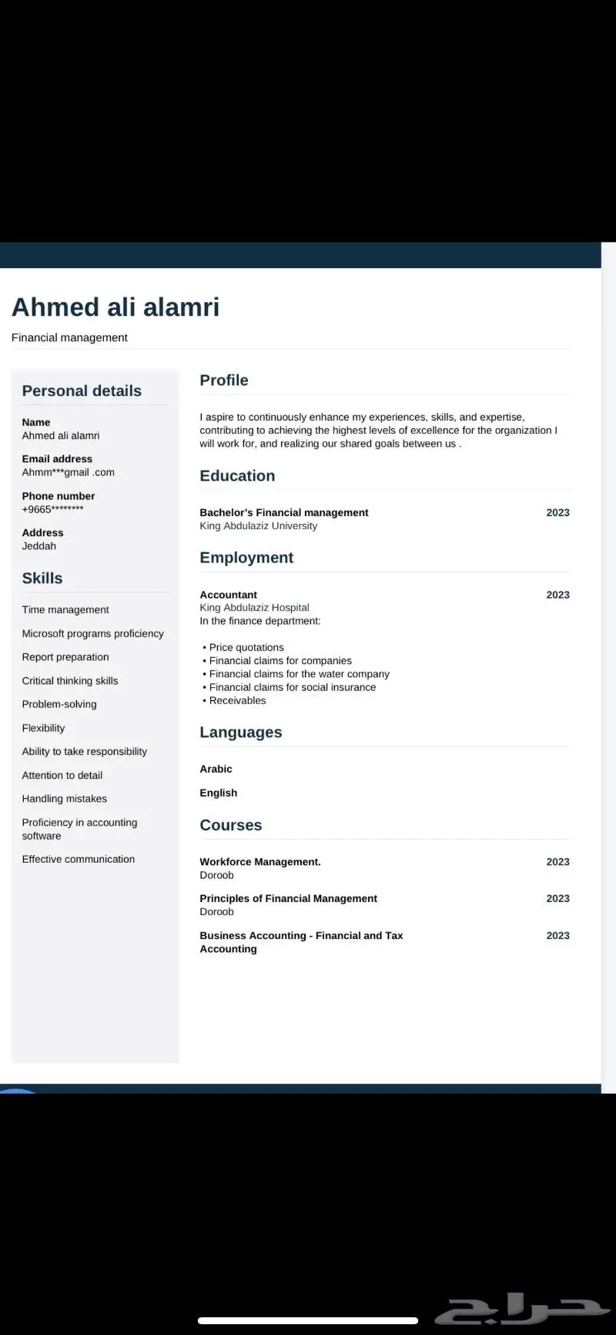The width and height of the screenshot is (616, 1335).
Task: Select the Proficiency in accounting software skill
Action: [x=80, y=829]
